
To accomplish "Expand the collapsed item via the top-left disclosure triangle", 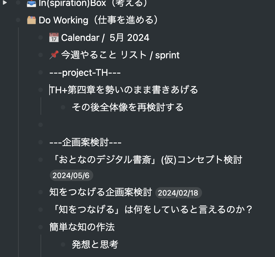I will 4,3.
